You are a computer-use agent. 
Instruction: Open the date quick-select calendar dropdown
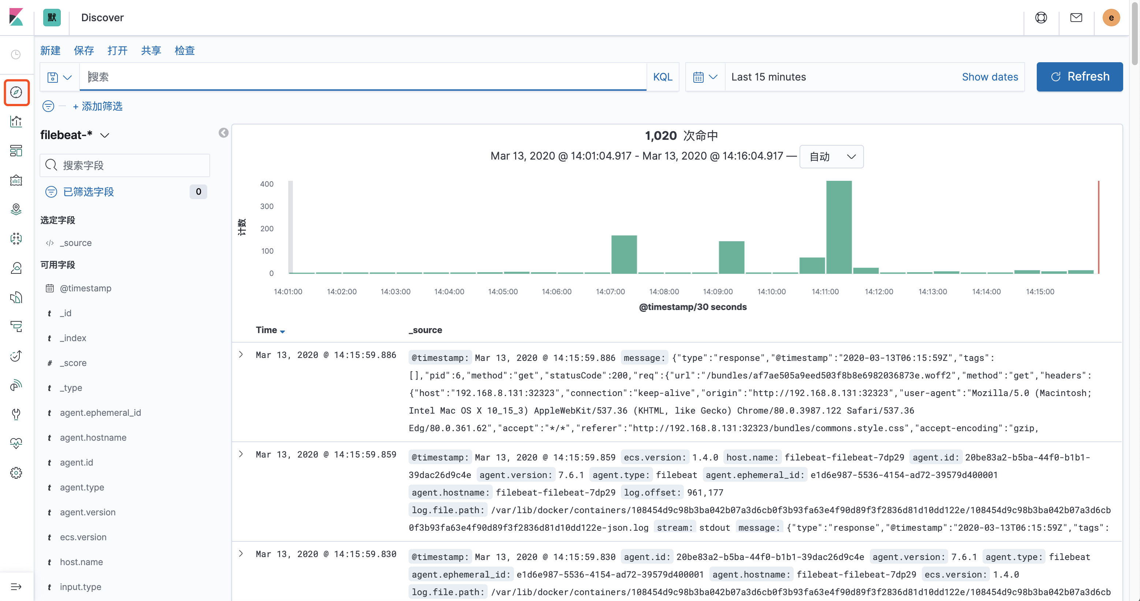pos(705,77)
